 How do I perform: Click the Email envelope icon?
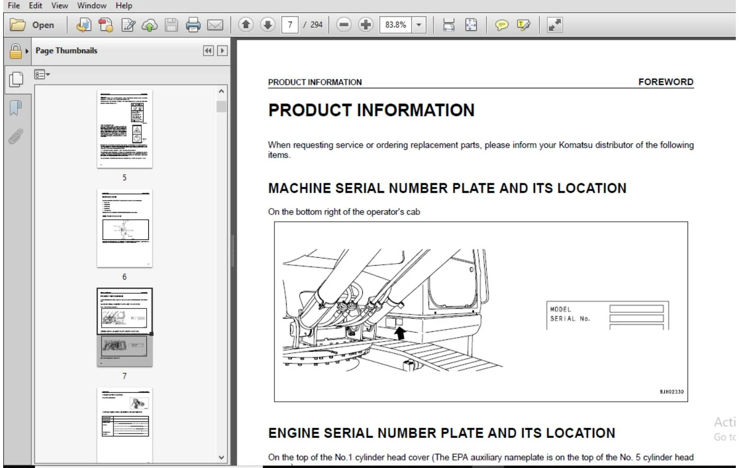(x=215, y=25)
